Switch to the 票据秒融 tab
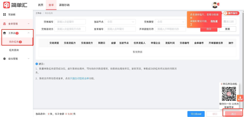244x117 pixels. pyautogui.click(x=64, y=5)
